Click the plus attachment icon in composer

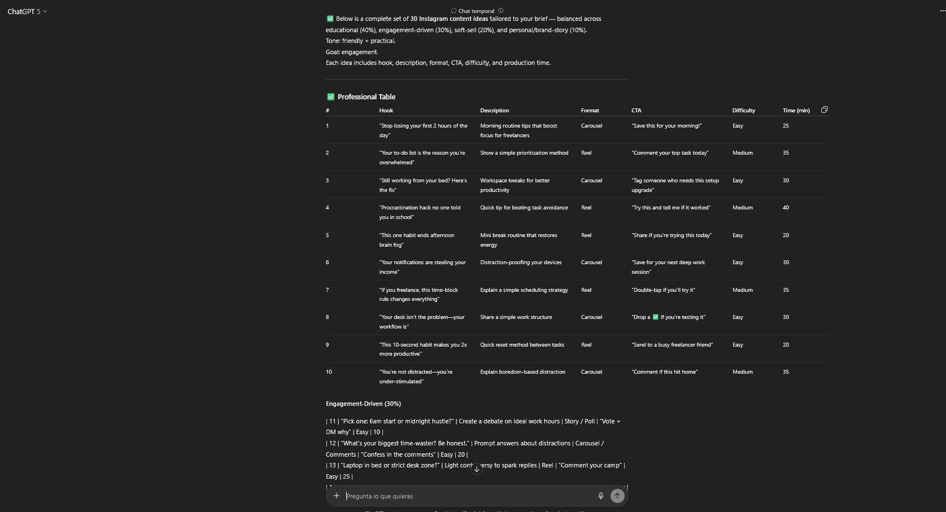pyautogui.click(x=337, y=496)
